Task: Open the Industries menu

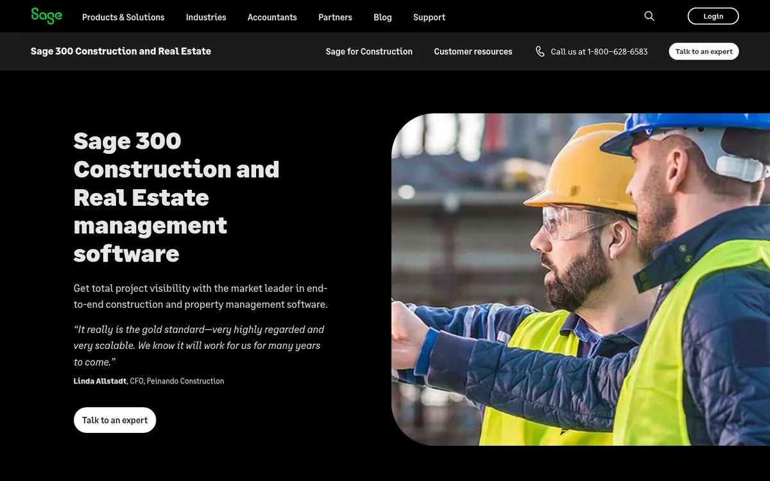Action: click(x=206, y=17)
